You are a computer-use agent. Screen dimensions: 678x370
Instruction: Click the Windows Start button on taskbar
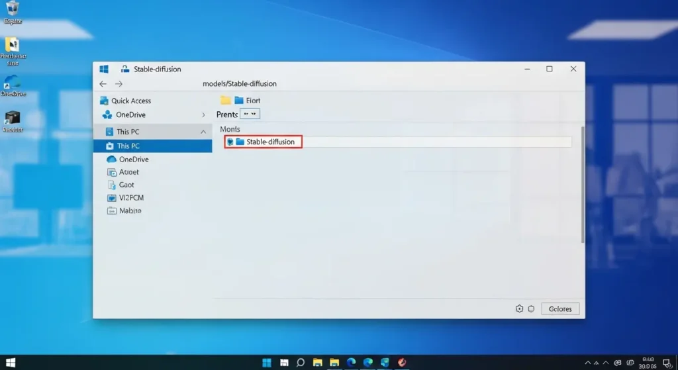tap(267, 362)
